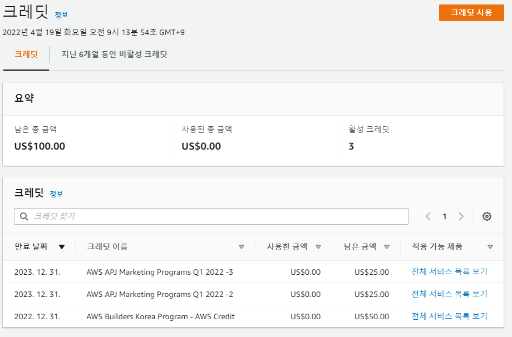Click the 남은 총 금액 US$100.00 value

tap(40, 146)
